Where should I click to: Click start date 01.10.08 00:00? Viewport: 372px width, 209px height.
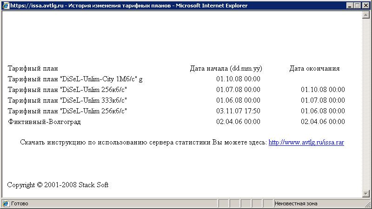tap(238, 79)
